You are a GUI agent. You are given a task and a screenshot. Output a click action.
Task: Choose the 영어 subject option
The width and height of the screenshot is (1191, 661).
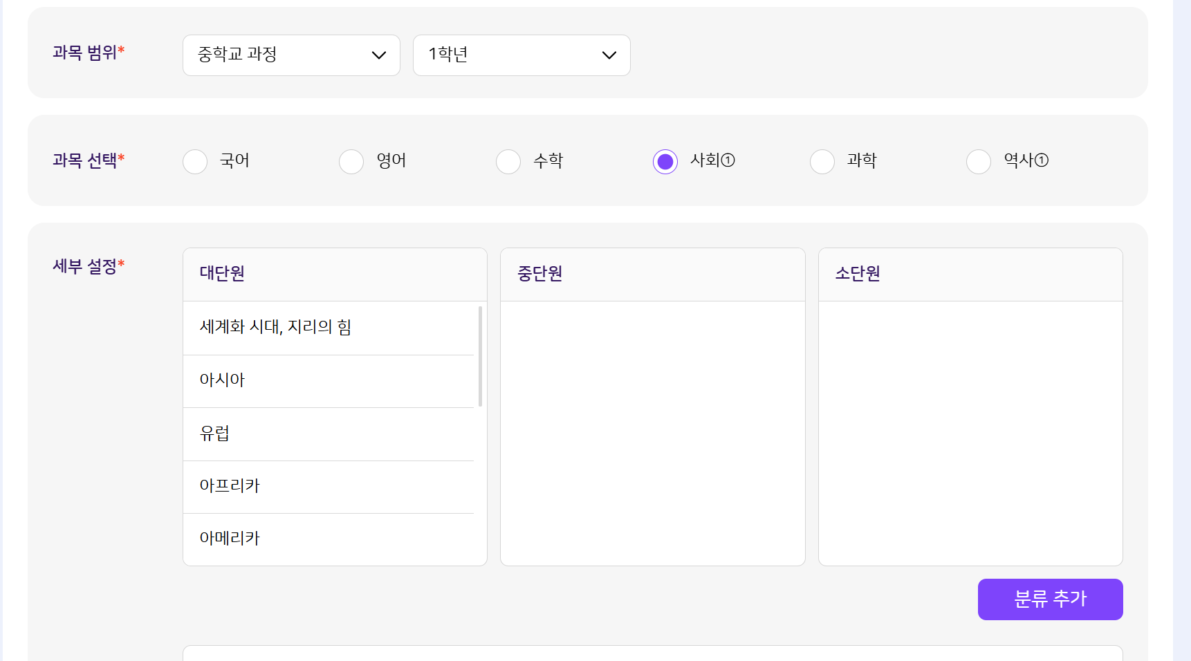[351, 161]
